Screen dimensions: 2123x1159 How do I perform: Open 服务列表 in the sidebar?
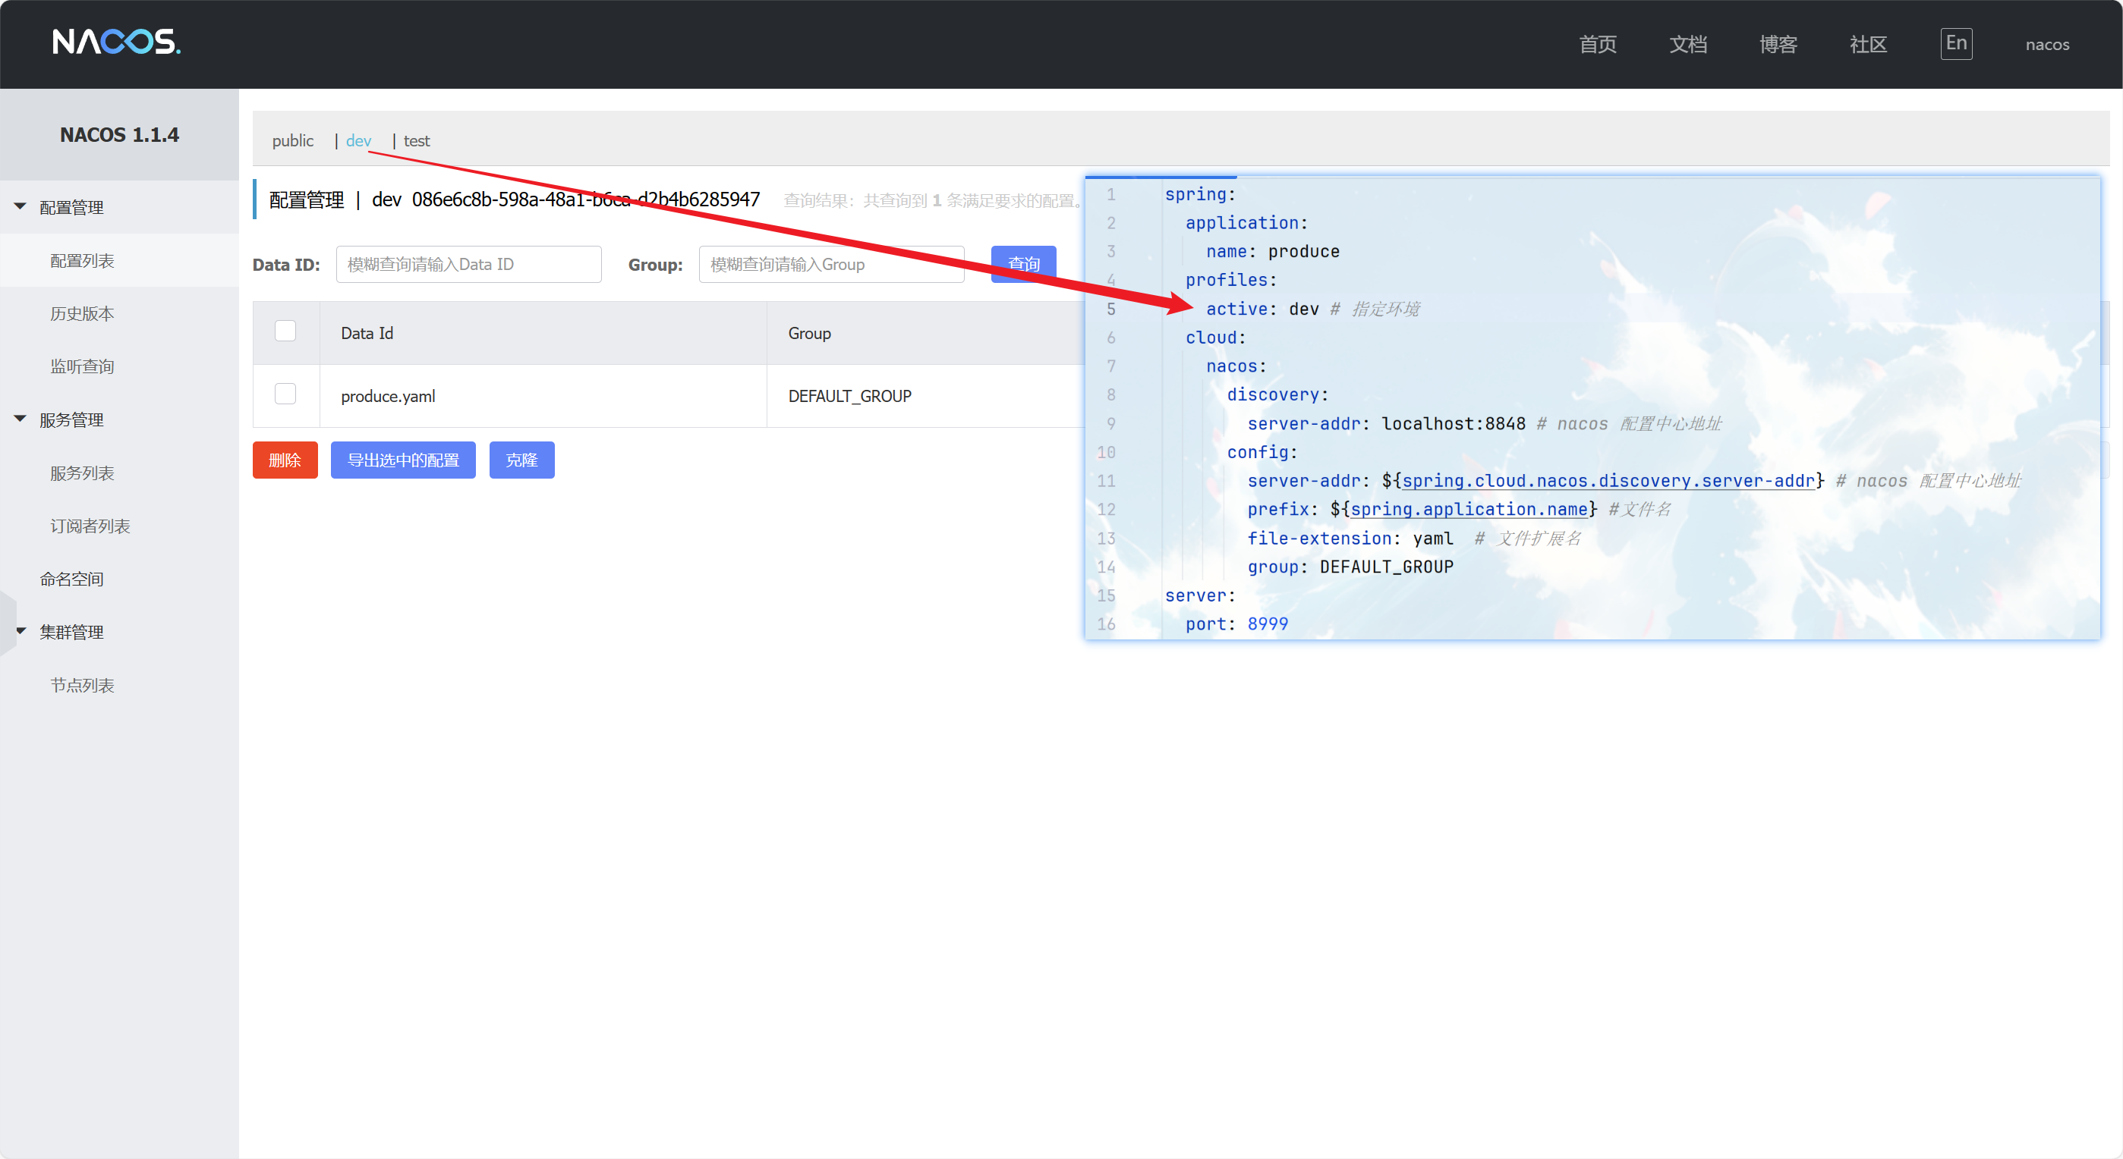click(x=83, y=473)
